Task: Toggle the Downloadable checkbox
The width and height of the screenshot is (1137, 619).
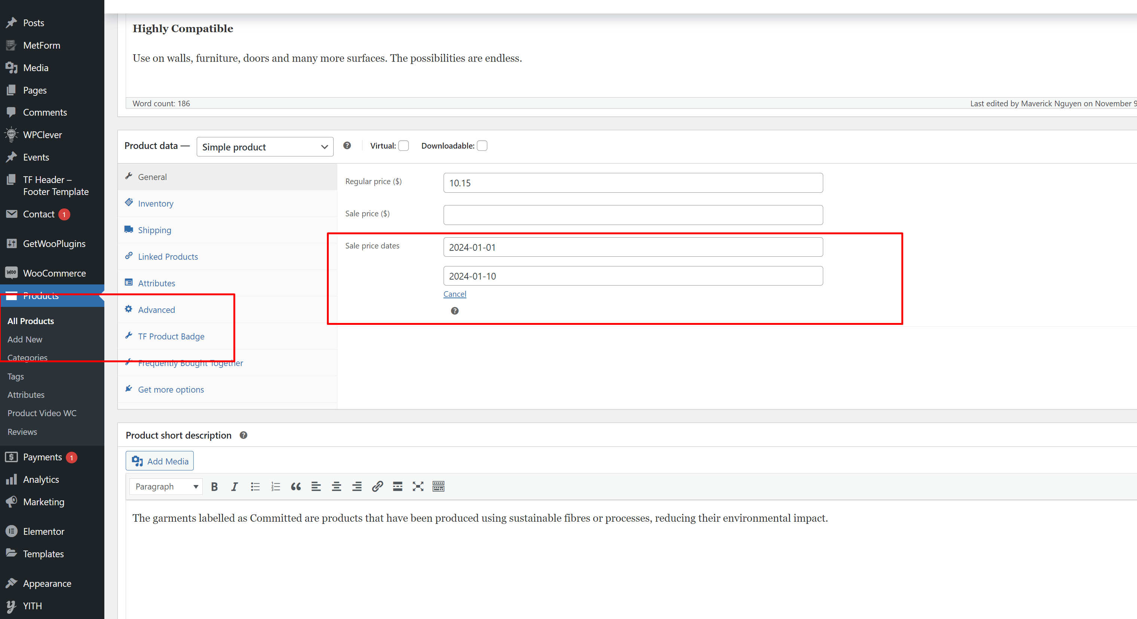Action: [482, 146]
